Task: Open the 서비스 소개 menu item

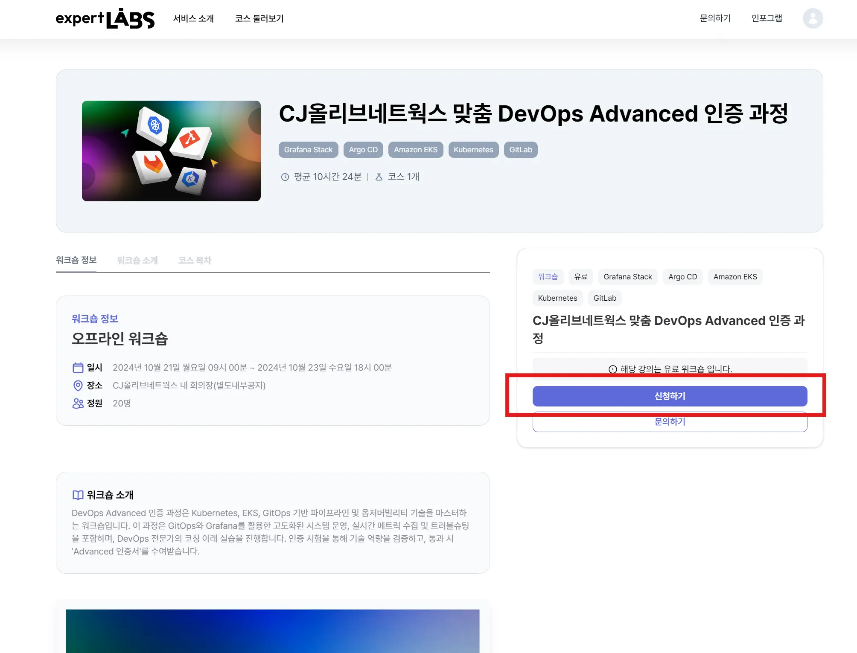Action: [x=193, y=18]
